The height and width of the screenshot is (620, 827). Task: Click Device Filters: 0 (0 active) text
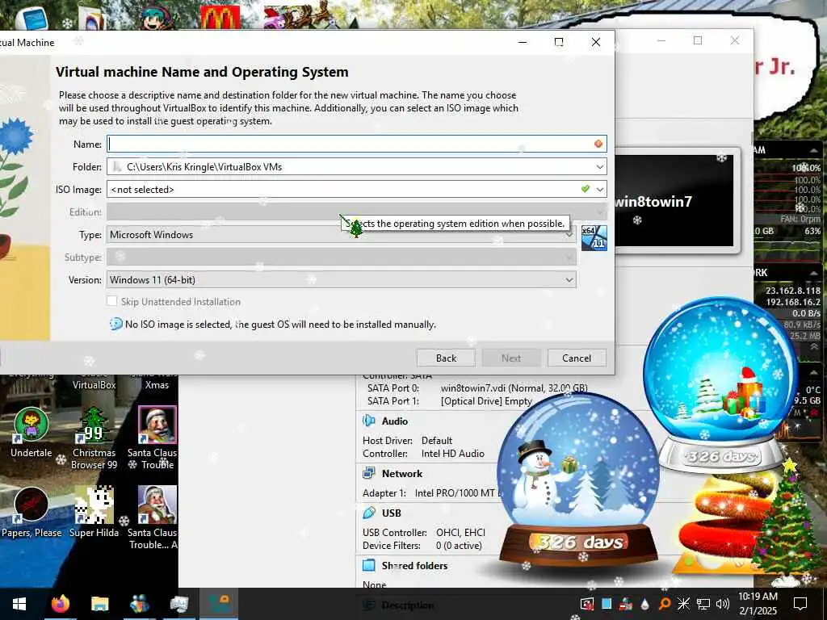(x=422, y=546)
